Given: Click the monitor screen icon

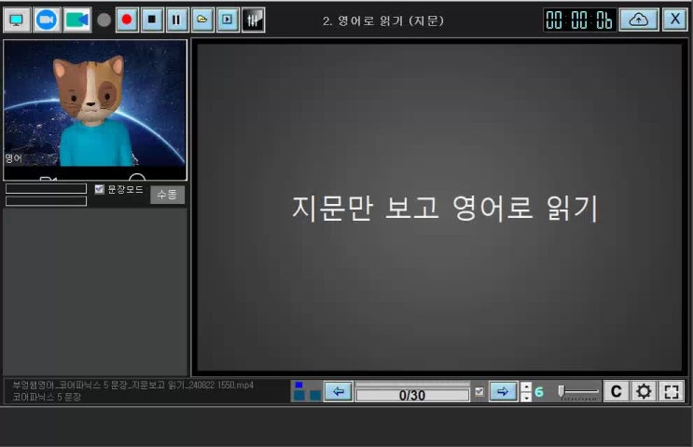Looking at the screenshot, I should [17, 20].
